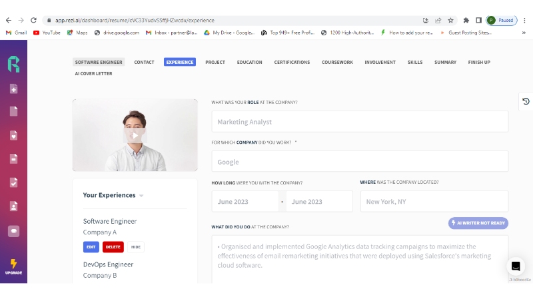Switch to the Education tab

click(x=249, y=62)
